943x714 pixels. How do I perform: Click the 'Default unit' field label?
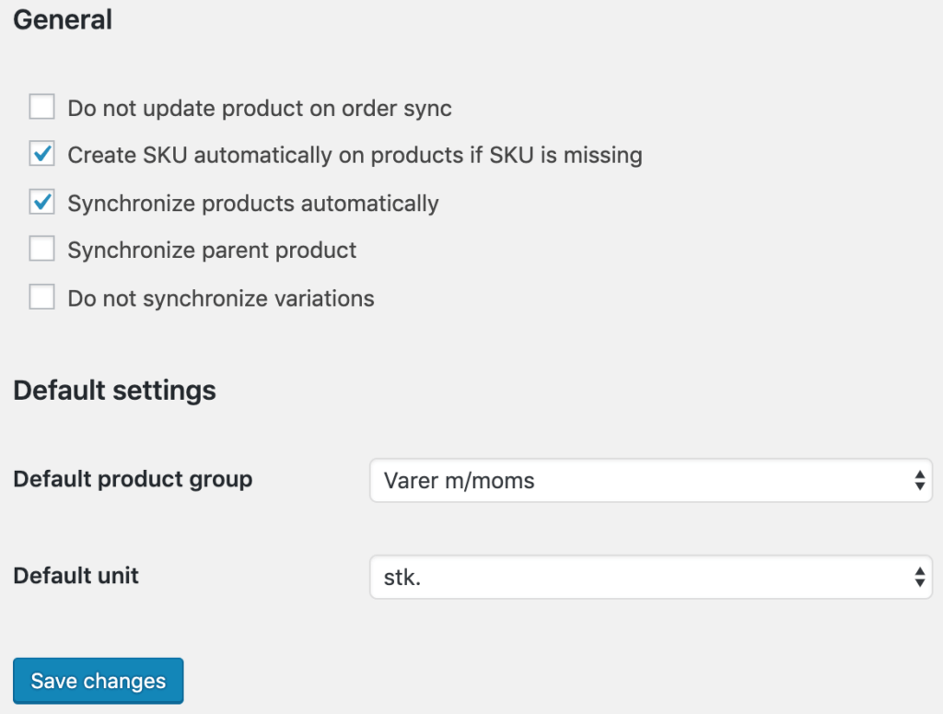pyautogui.click(x=76, y=576)
